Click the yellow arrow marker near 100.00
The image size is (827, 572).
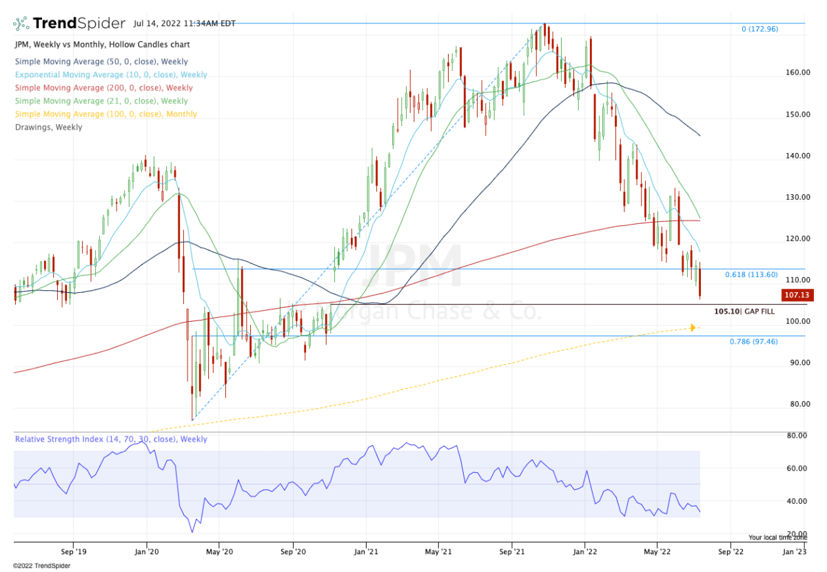coord(693,327)
